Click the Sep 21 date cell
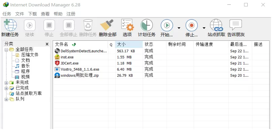 click(x=239, y=63)
